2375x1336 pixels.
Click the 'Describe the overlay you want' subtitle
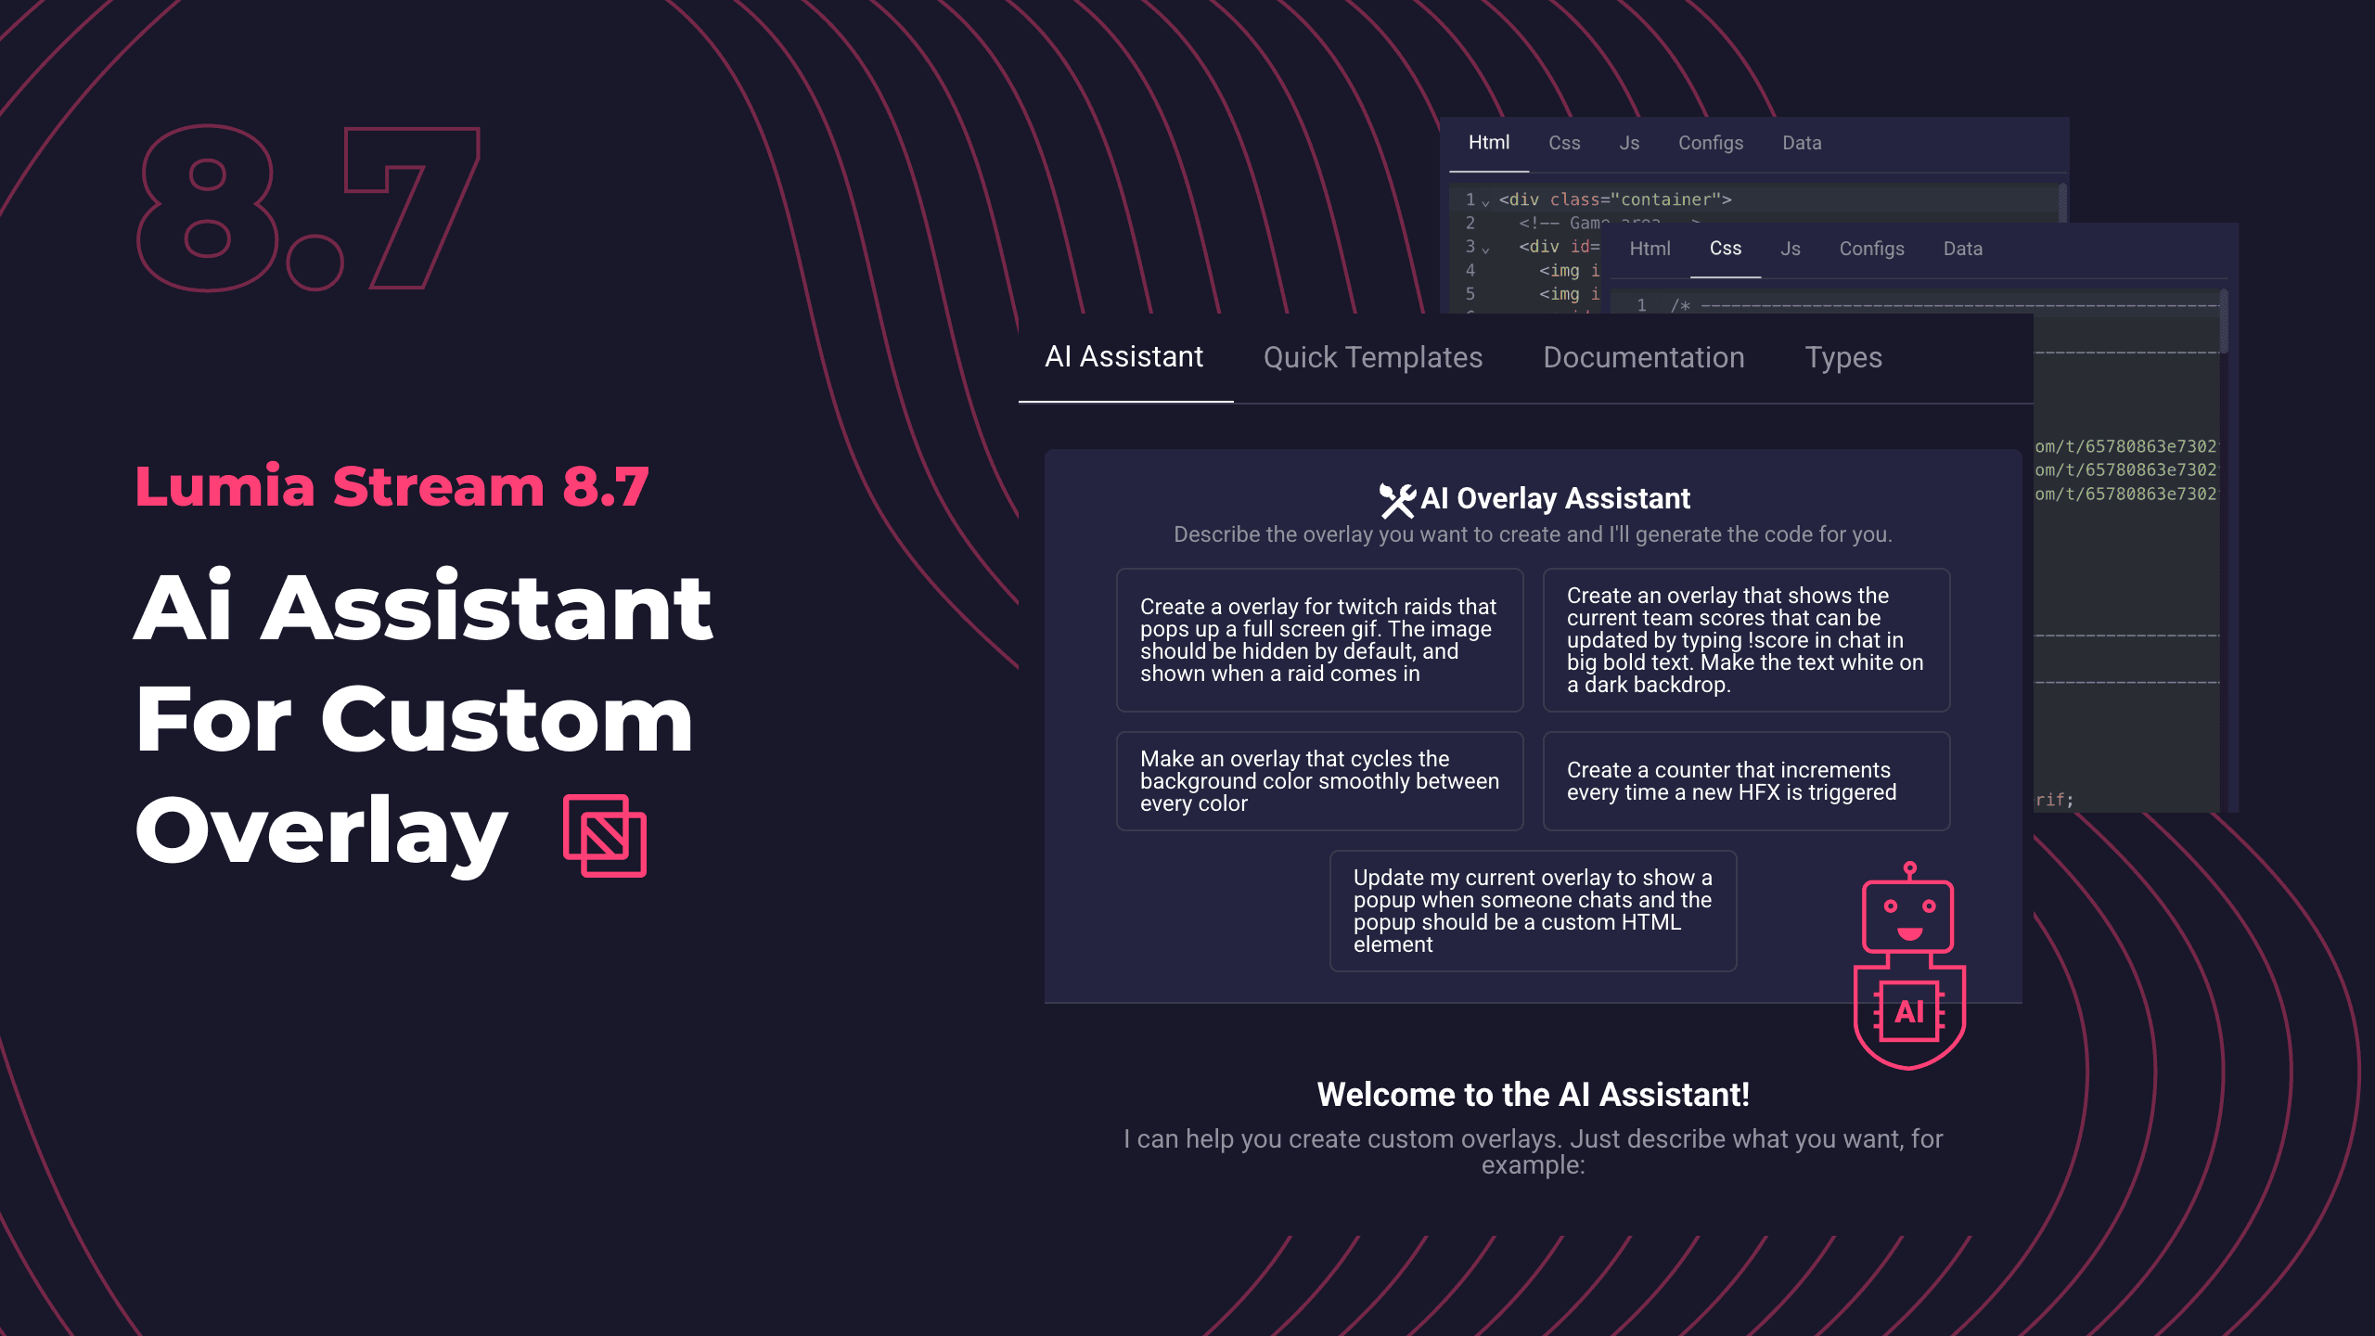coord(1533,534)
